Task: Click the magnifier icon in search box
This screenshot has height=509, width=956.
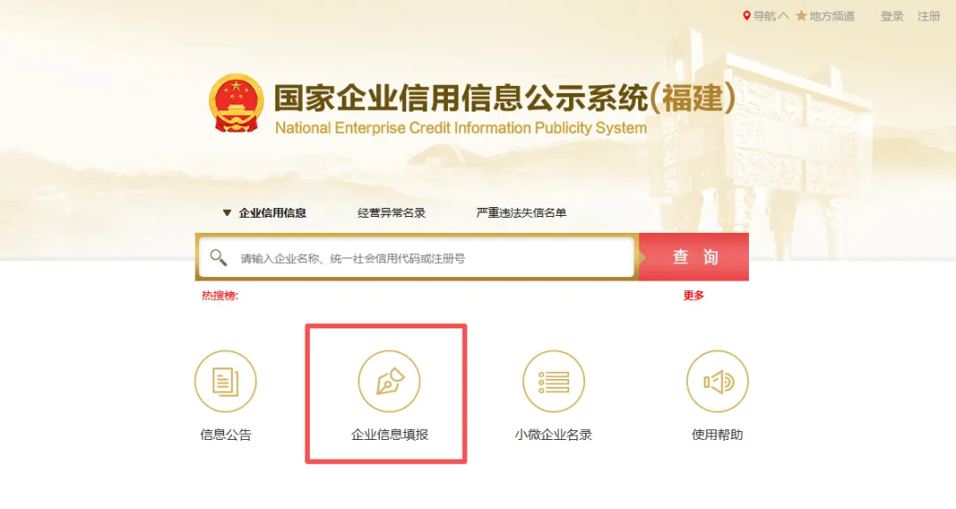Action: click(219, 258)
